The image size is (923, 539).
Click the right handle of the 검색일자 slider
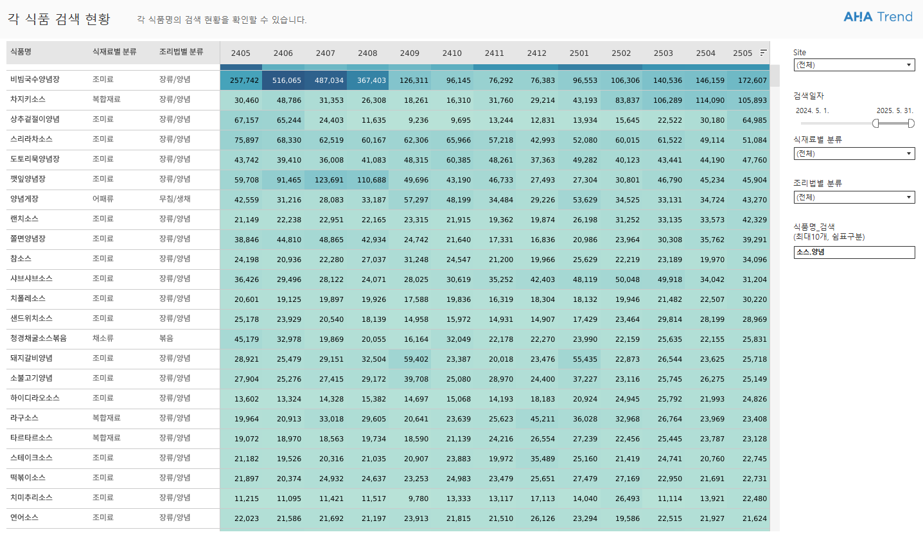[x=911, y=123]
